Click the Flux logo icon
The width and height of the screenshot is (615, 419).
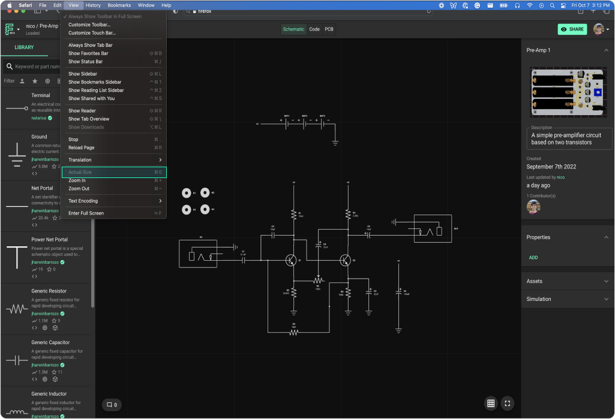point(10,29)
